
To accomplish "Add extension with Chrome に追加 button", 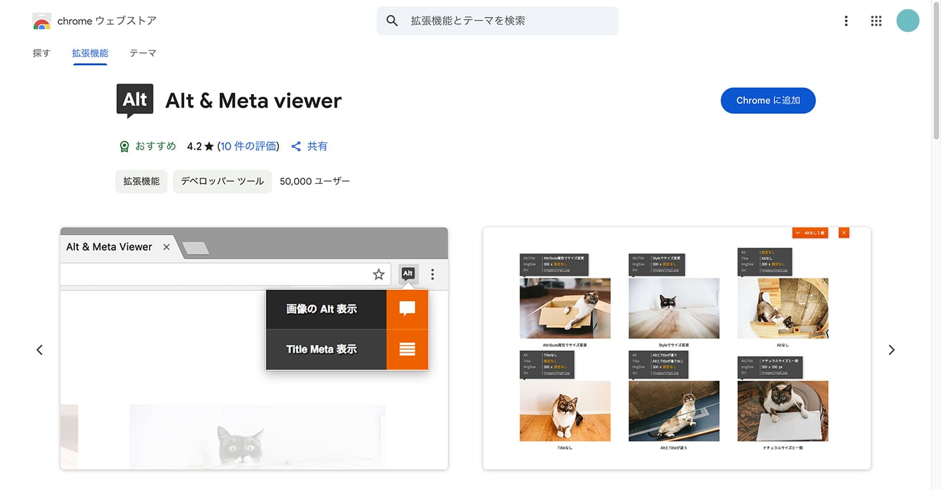I will click(x=768, y=101).
